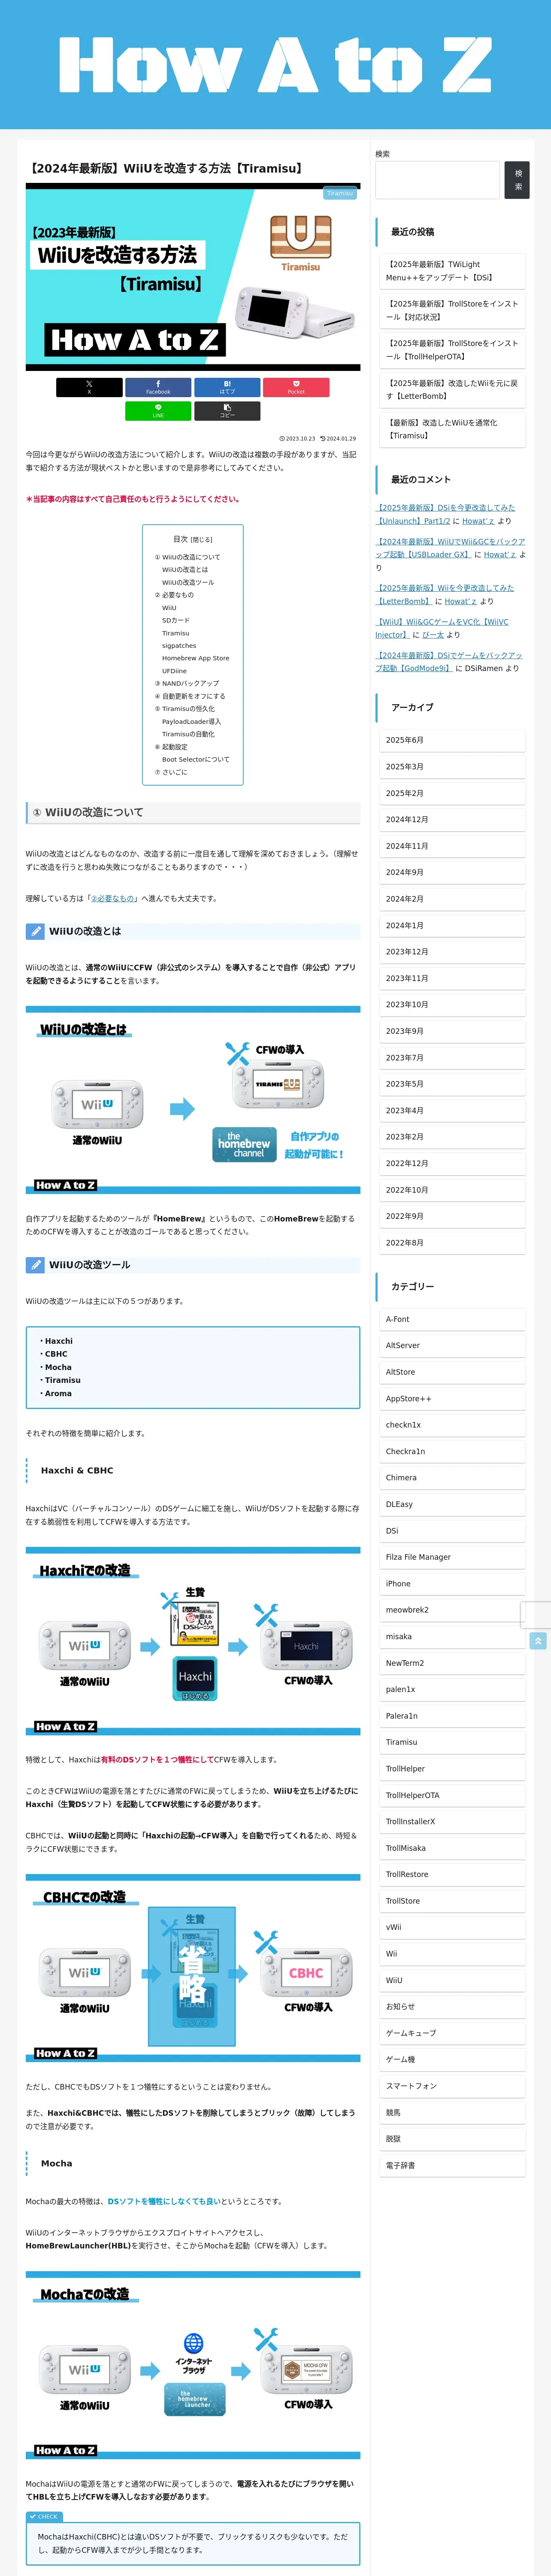Screen dimensions: 551x2576
Task: Open the TrollStore category
Action: (x=452, y=1901)
